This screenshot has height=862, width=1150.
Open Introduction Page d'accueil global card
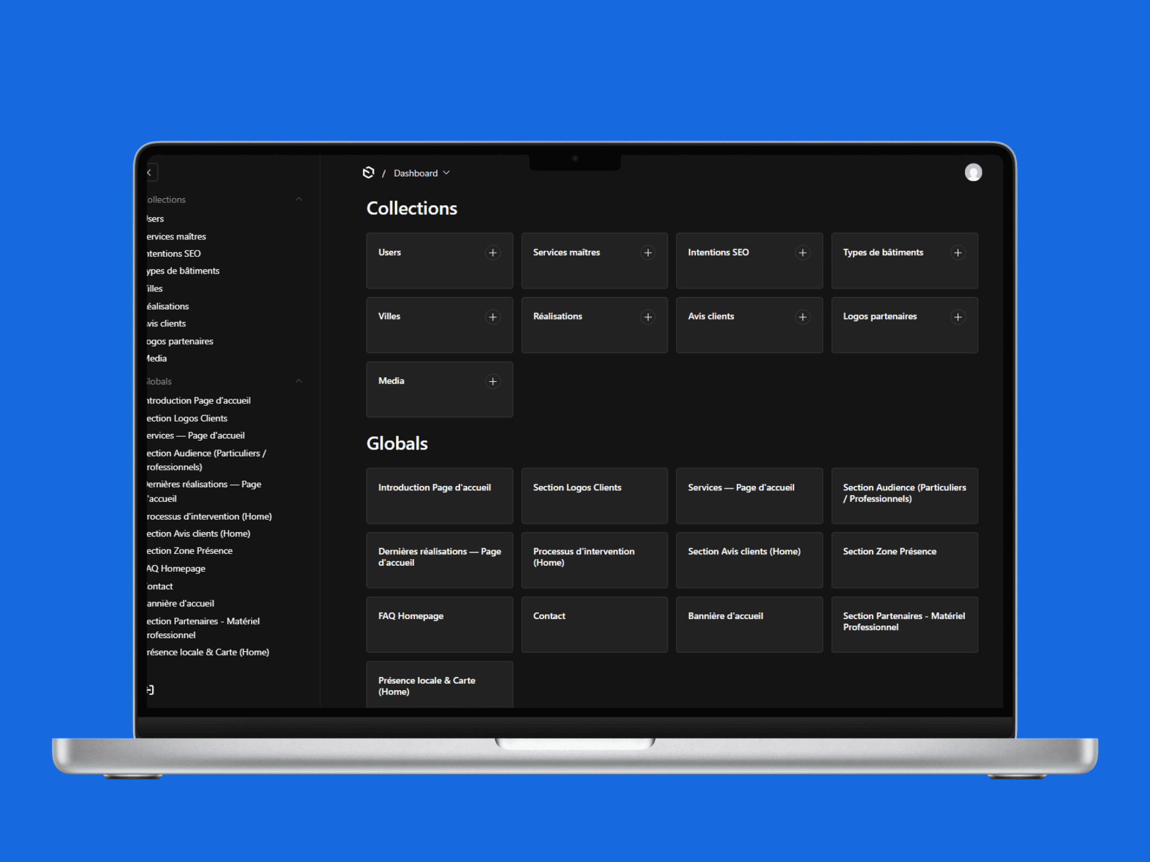pyautogui.click(x=439, y=496)
